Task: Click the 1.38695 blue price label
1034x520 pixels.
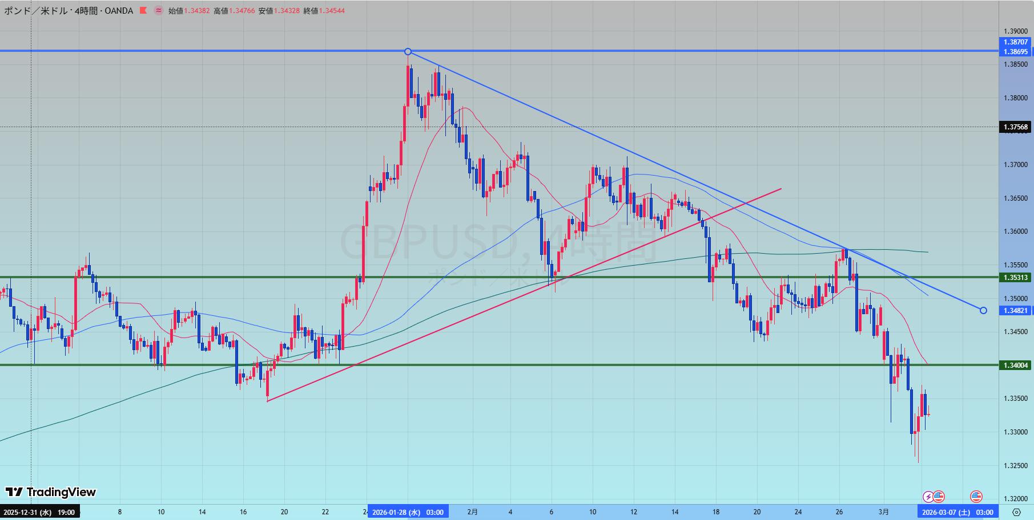Action: pyautogui.click(x=1016, y=52)
